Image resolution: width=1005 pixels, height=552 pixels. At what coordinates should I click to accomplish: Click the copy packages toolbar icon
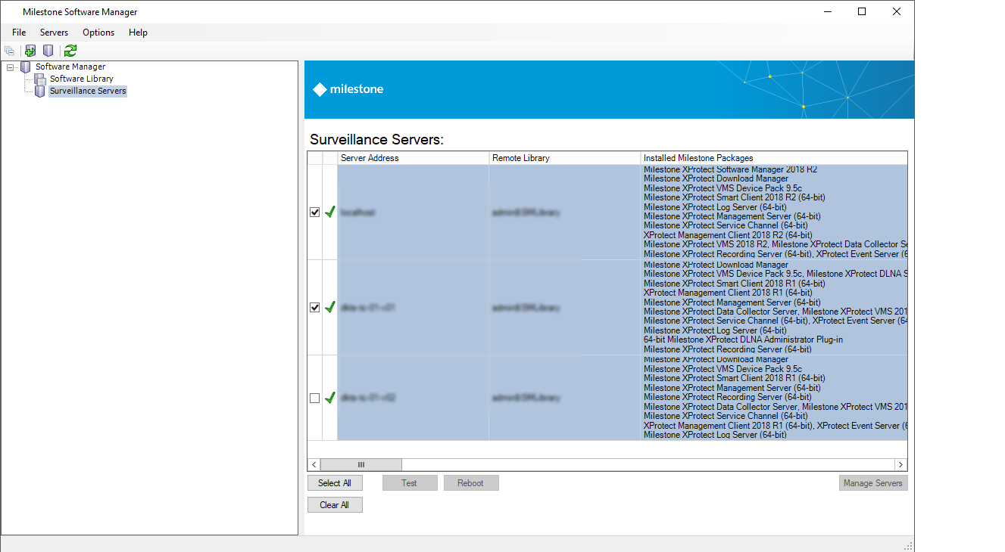tap(10, 51)
